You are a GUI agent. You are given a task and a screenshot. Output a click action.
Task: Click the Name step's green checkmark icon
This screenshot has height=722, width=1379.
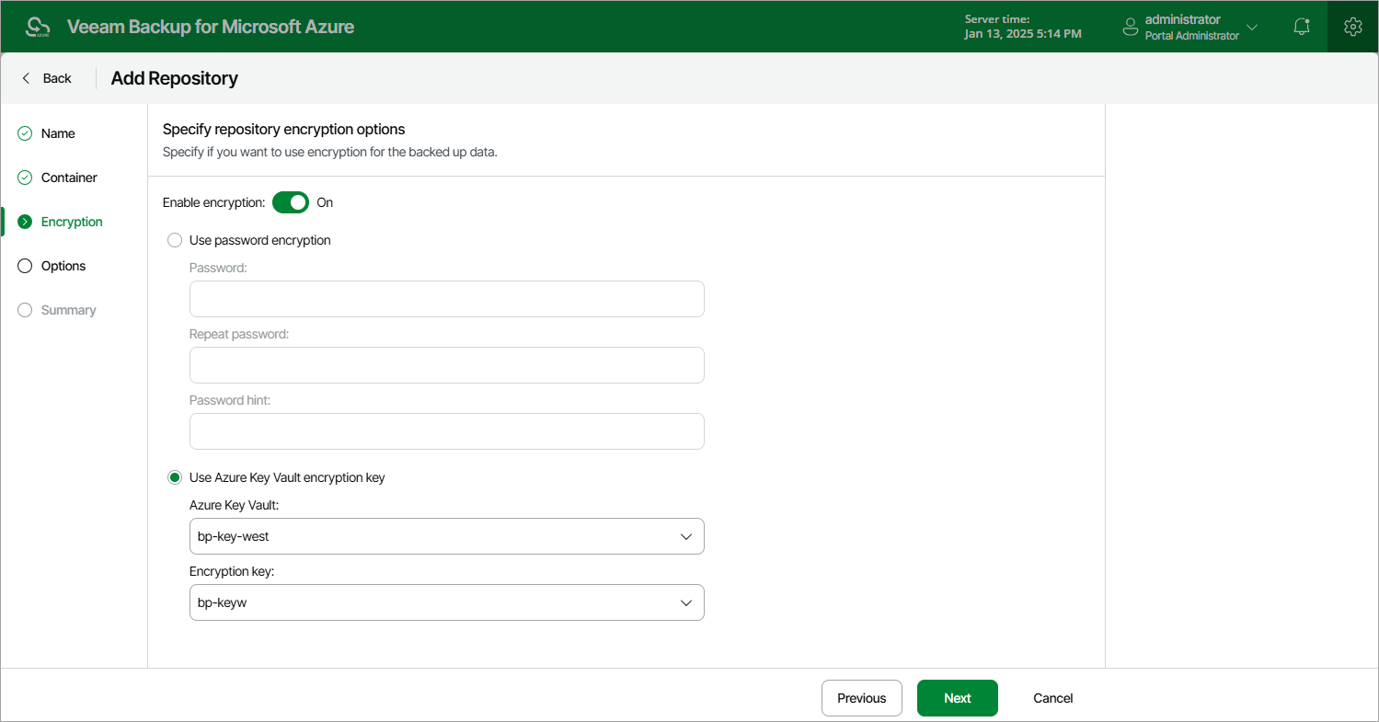pos(24,132)
